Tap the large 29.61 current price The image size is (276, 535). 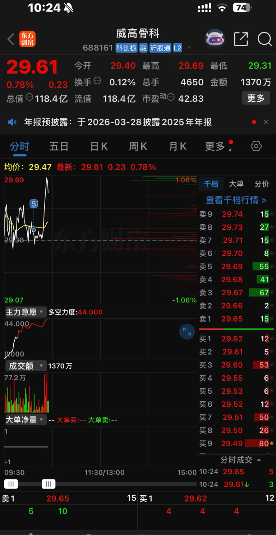[x=32, y=67]
